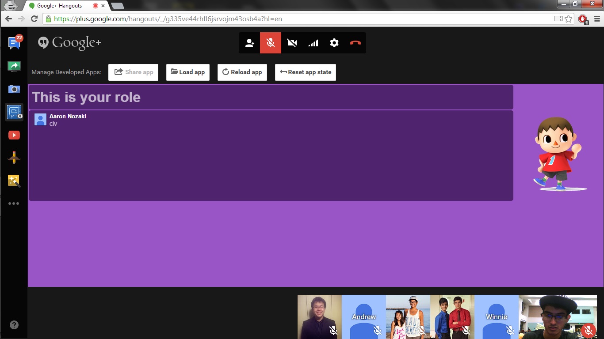604x339 pixels.
Task: Toggle the red muted microphone button
Action: pyautogui.click(x=271, y=43)
